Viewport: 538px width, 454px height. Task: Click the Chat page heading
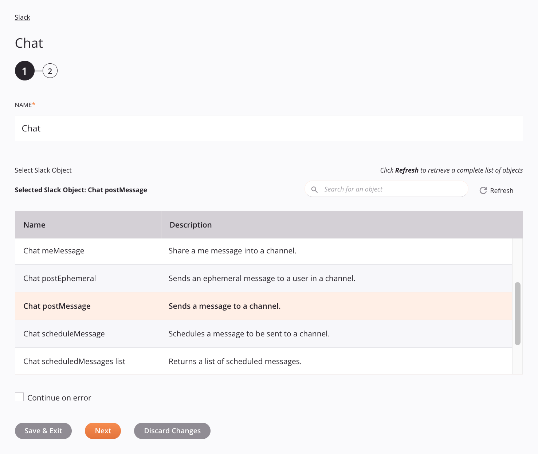(x=29, y=43)
